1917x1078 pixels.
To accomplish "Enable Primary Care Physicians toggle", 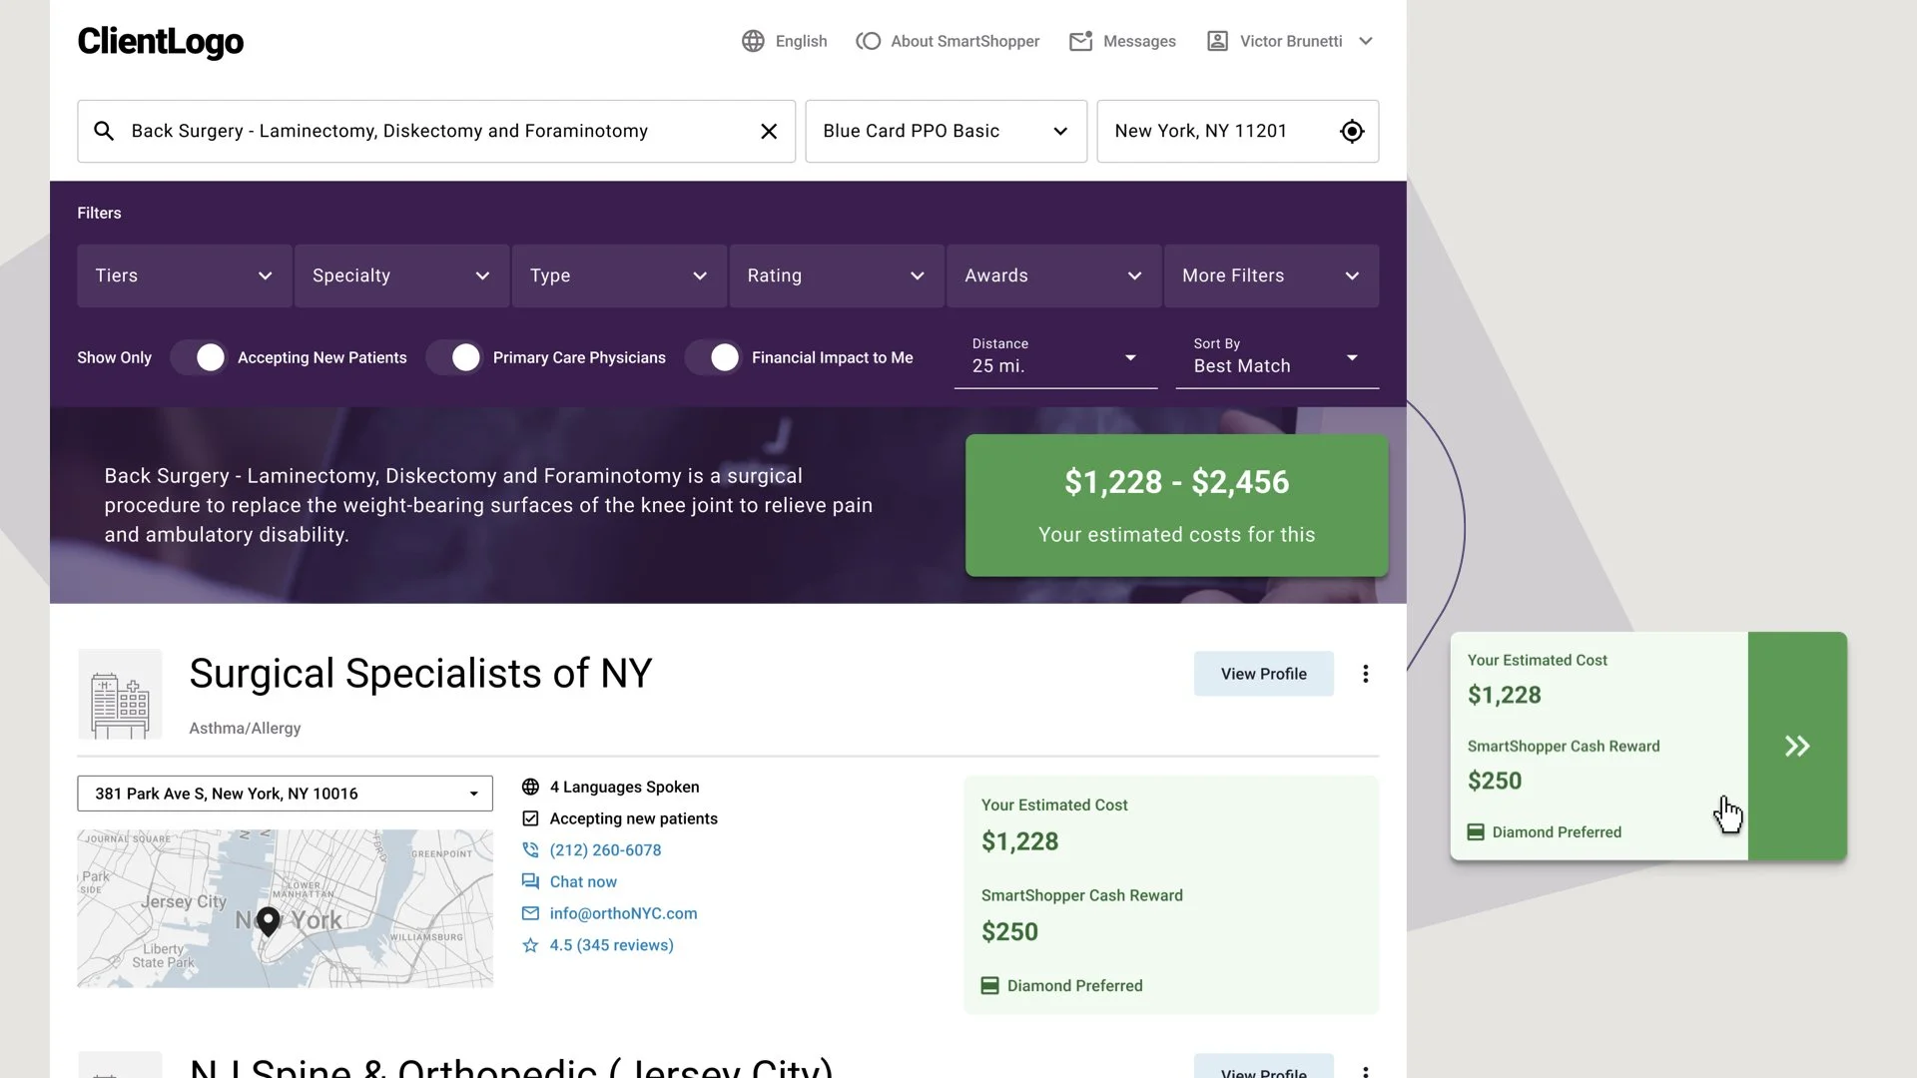I will (454, 357).
